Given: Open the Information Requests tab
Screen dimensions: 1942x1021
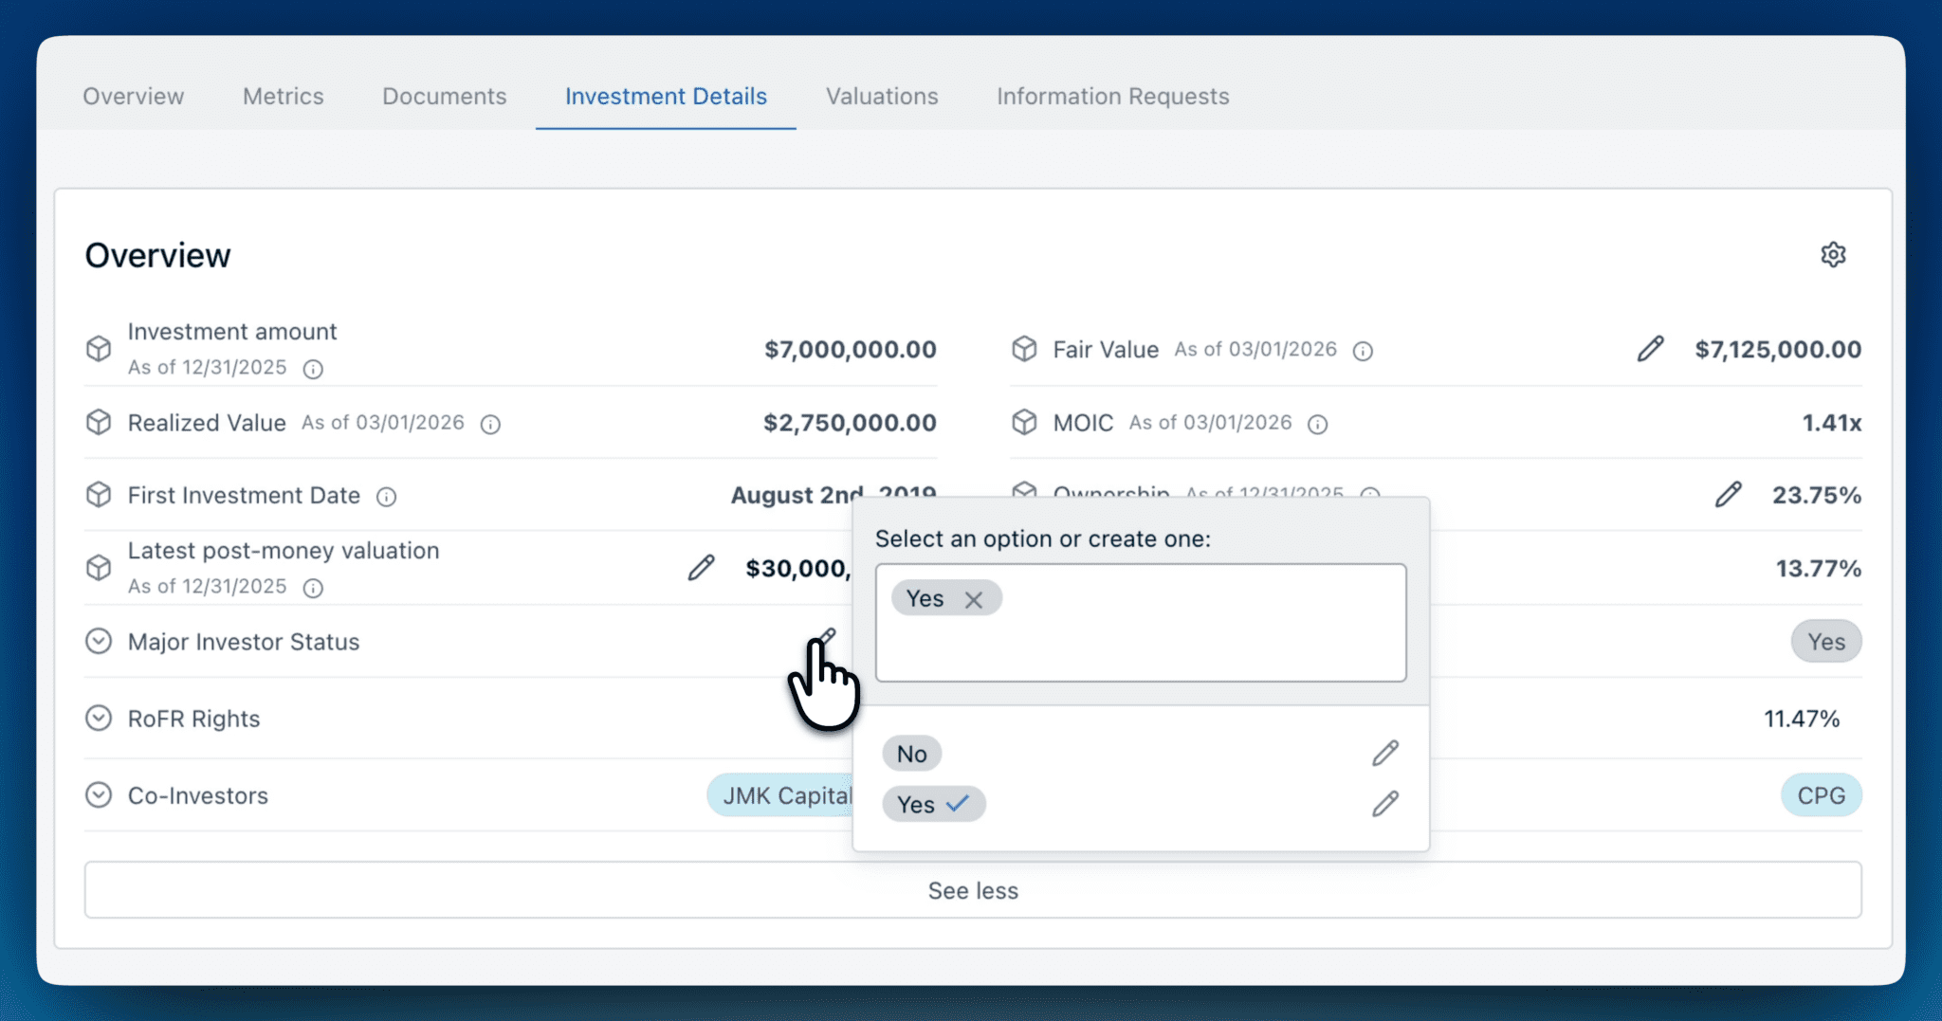Looking at the screenshot, I should point(1112,97).
